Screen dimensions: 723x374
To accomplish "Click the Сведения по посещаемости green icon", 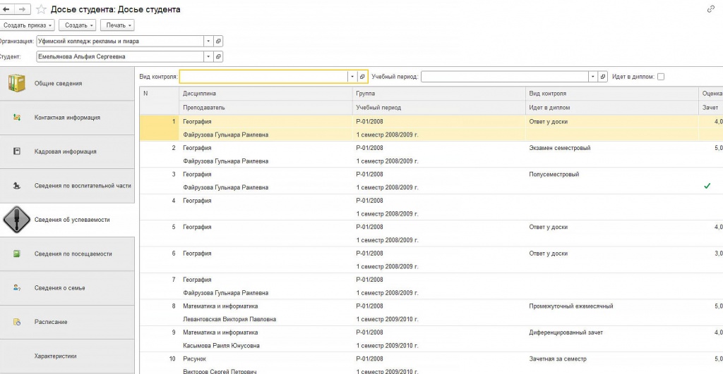I will point(17,254).
